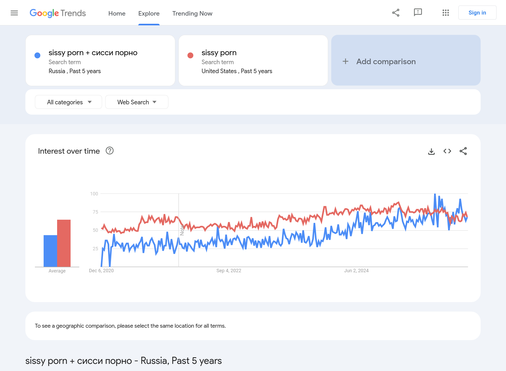Viewport: 506px width, 371px height.
Task: Click the red dot color swatch
Action: tap(190, 55)
